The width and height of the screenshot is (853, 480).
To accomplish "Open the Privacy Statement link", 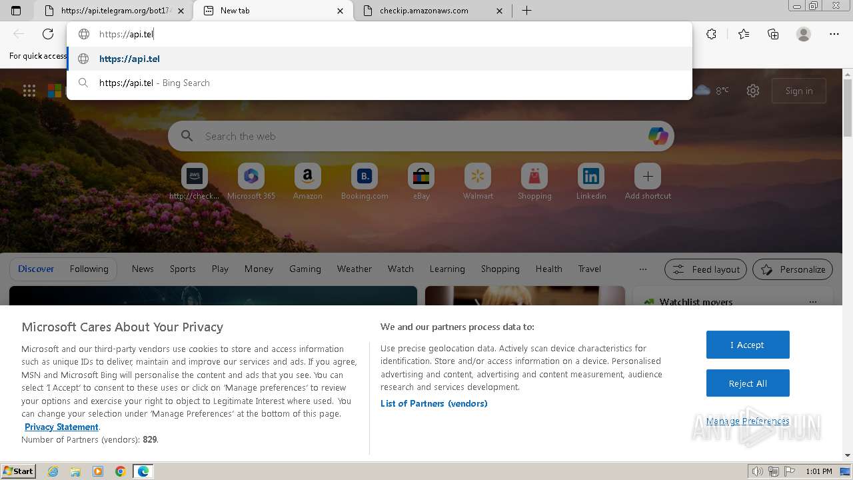I will pyautogui.click(x=61, y=427).
